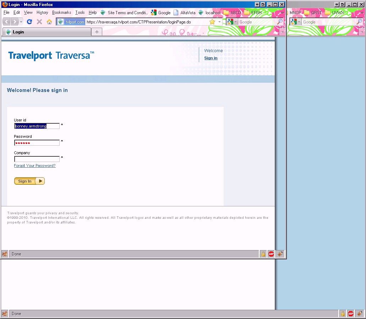Open the address bar history dropdown

click(219, 22)
